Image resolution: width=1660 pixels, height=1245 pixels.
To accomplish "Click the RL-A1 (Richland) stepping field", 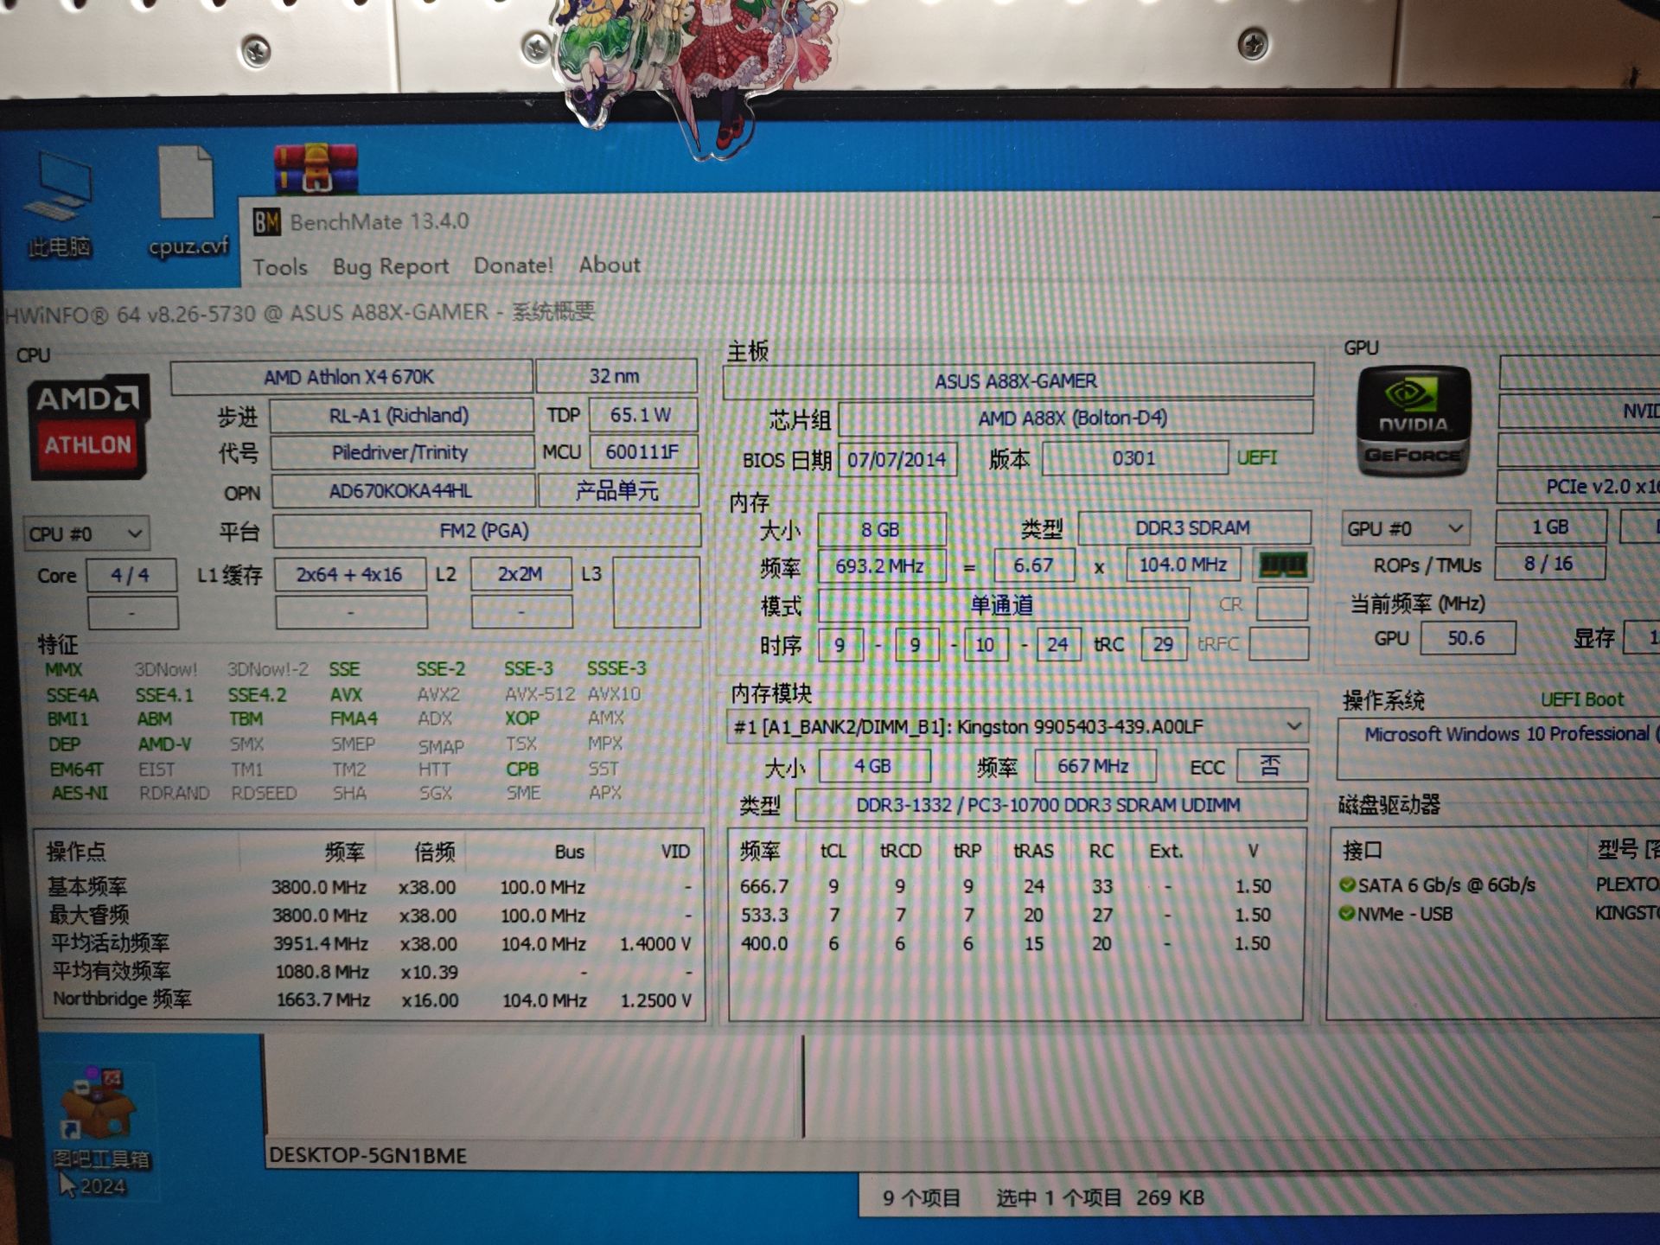I will pyautogui.click(x=400, y=416).
